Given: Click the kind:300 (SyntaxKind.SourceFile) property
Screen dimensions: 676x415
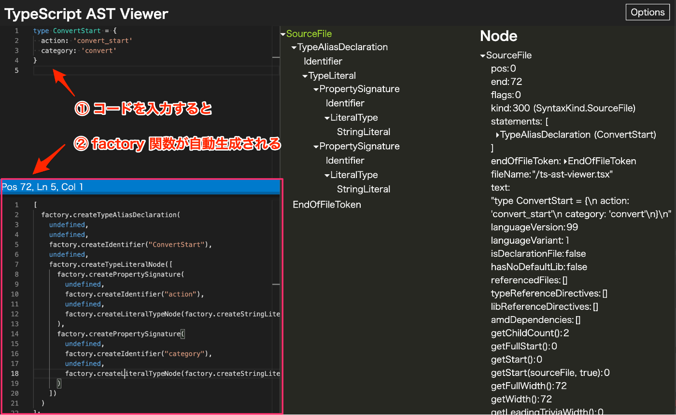Looking at the screenshot, I should 563,108.
